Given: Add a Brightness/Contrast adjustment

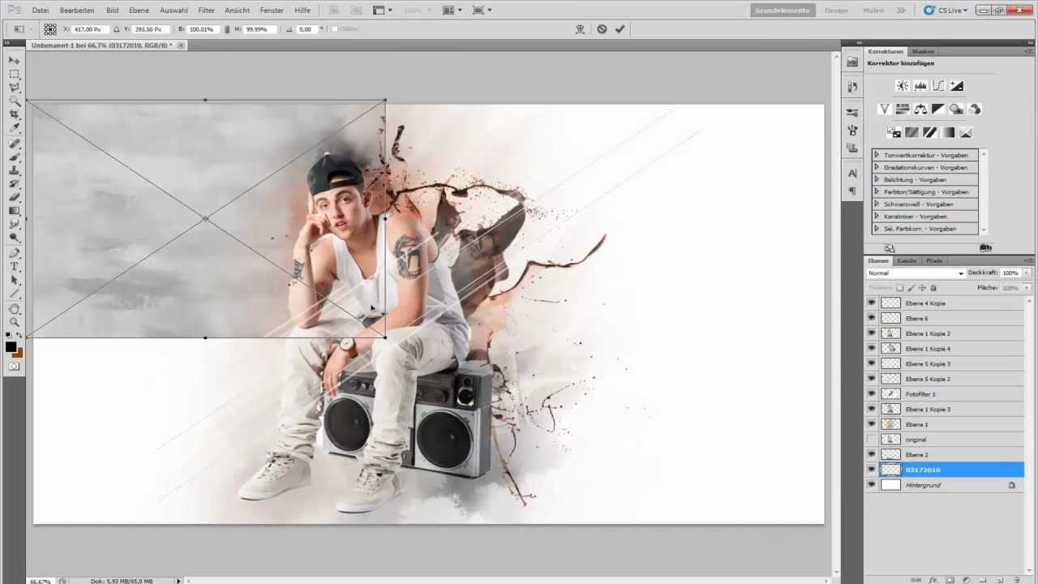Looking at the screenshot, I should coord(902,86).
